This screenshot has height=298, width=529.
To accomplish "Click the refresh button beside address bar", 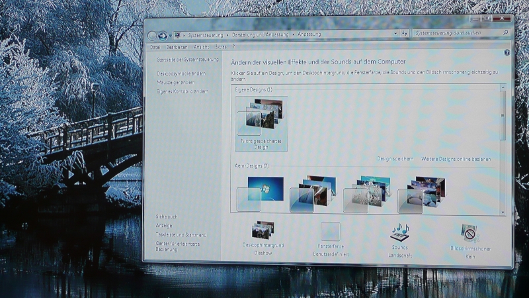I will click(404, 33).
